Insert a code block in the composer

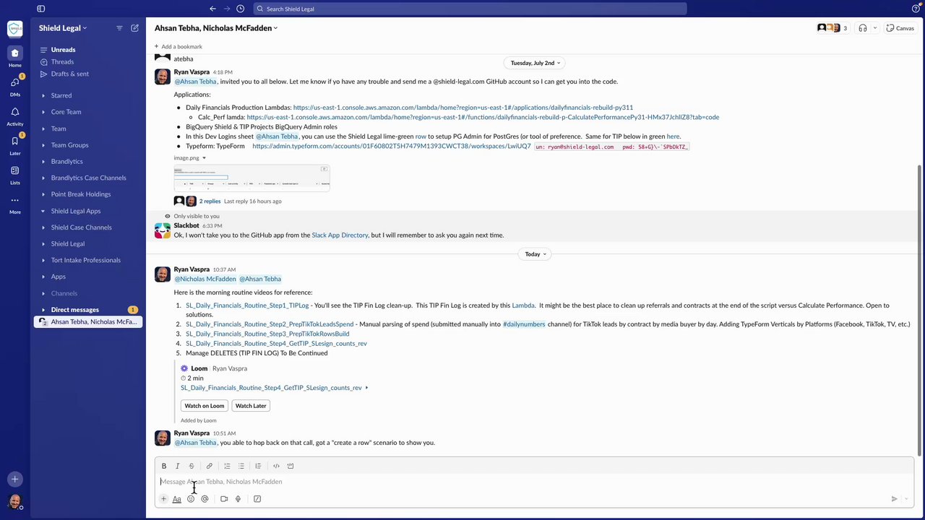coord(291,466)
